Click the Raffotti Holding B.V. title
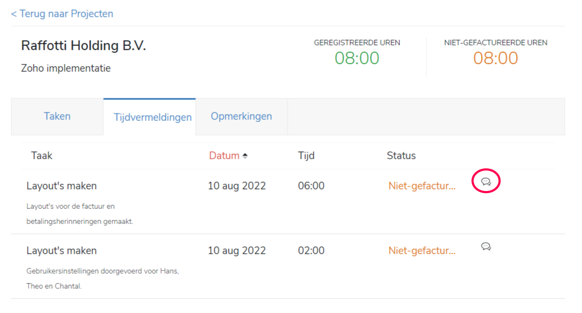This screenshot has height=313, width=582. (84, 46)
